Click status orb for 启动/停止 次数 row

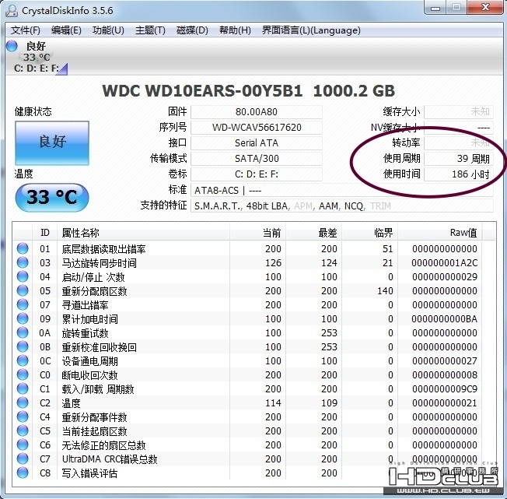(23, 276)
